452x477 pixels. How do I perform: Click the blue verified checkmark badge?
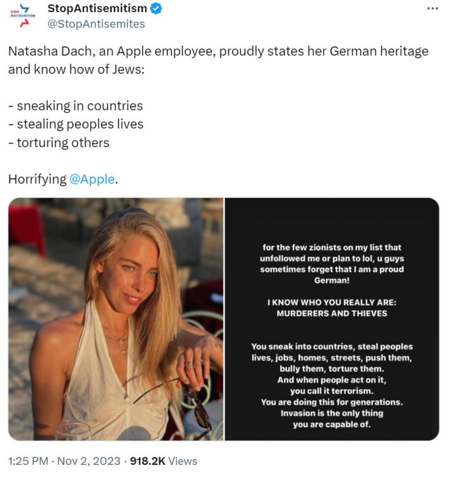[x=157, y=9]
